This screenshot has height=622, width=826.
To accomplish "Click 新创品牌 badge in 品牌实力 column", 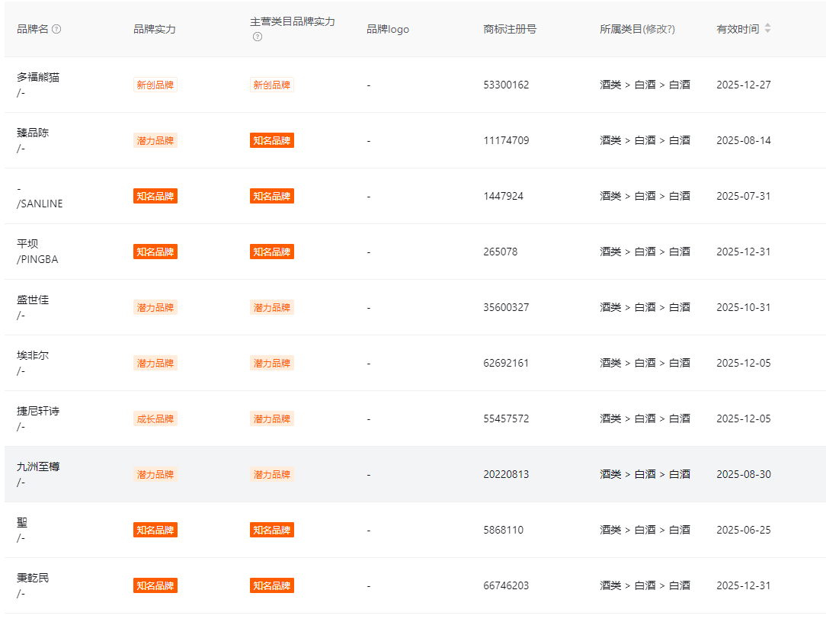I will tap(155, 85).
